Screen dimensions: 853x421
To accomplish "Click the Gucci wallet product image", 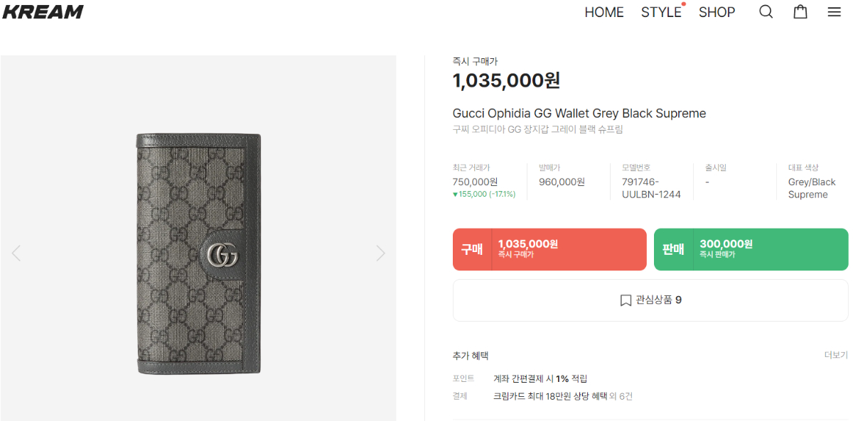I will pyautogui.click(x=198, y=253).
